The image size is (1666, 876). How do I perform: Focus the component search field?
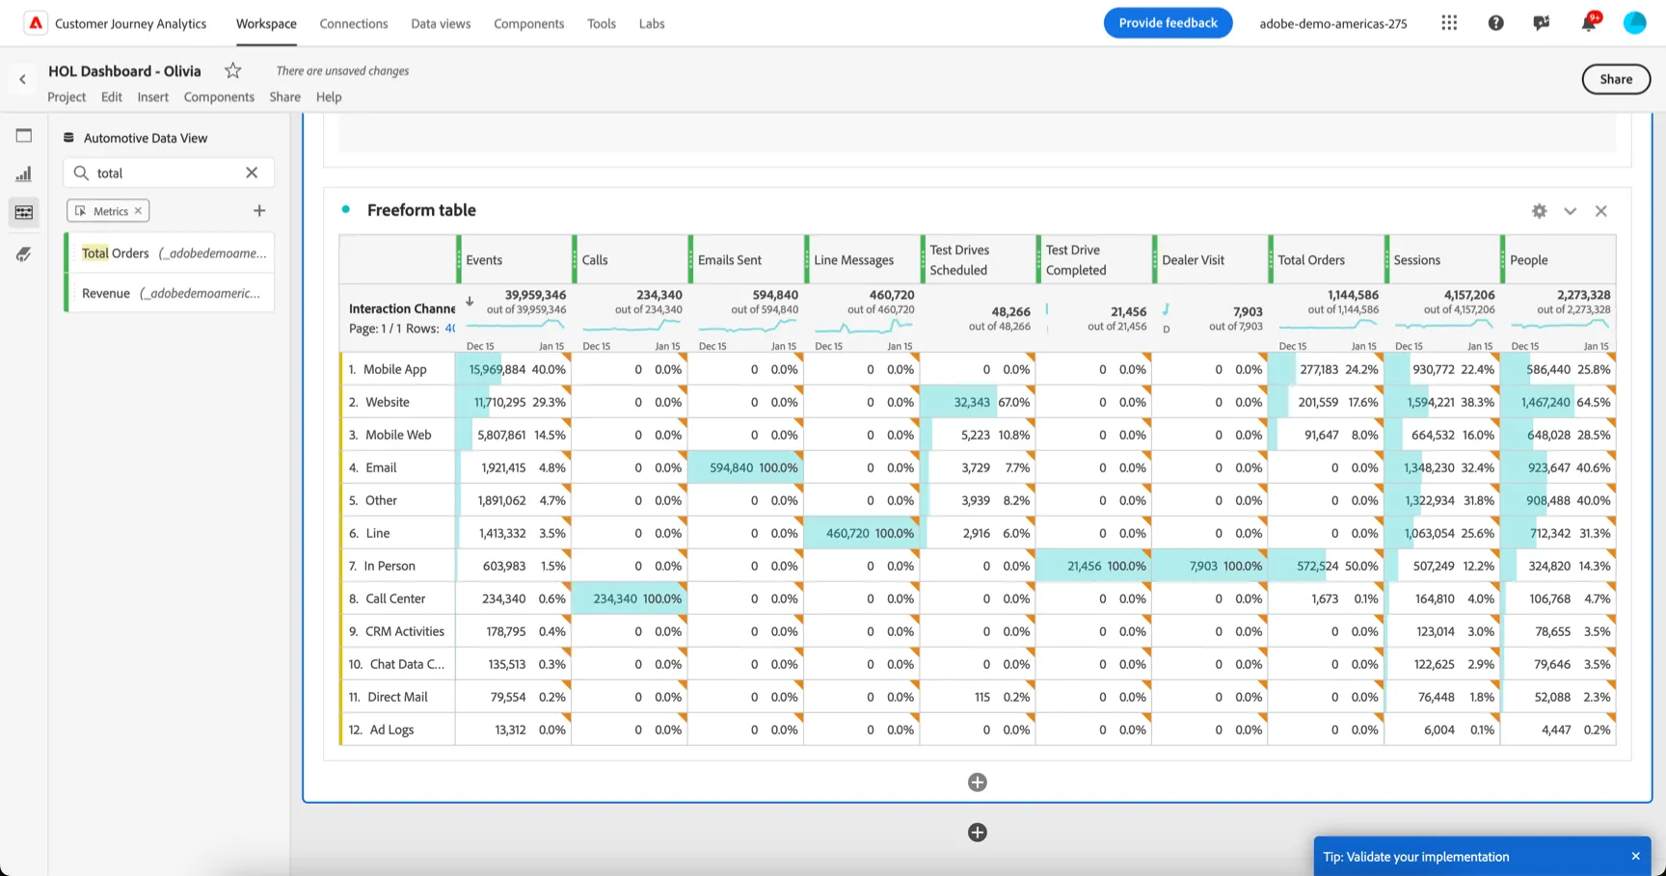tap(169, 173)
